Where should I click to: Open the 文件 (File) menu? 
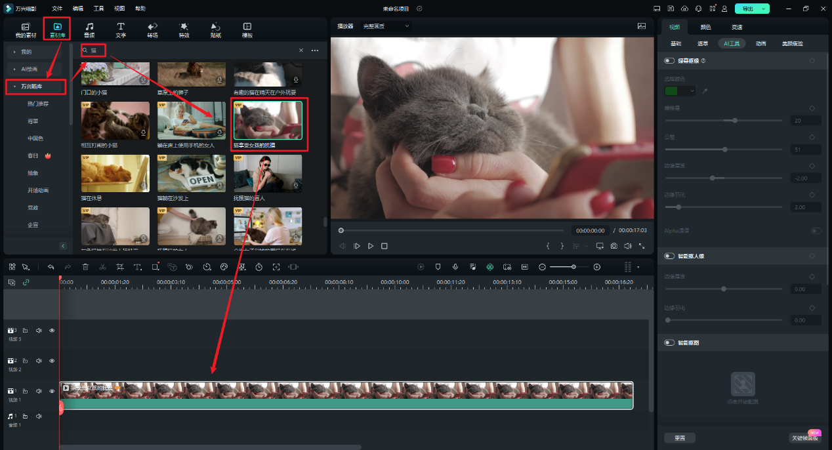point(57,9)
